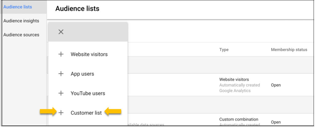Image resolution: width=315 pixels, height=127 pixels.
Task: Go to Audience sources section
Action: click(21, 35)
